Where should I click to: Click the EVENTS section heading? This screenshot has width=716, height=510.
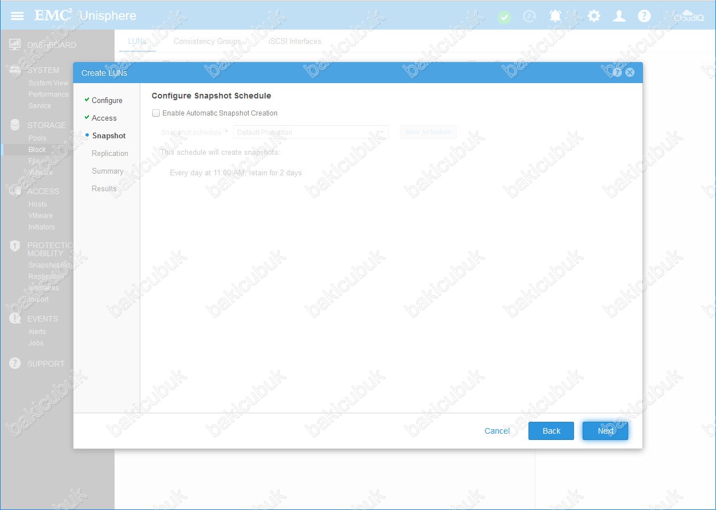coord(43,319)
